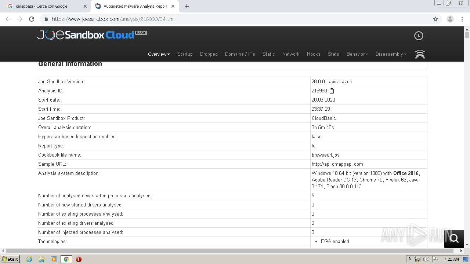Select the Report type value full
The image size is (470, 264).
click(314, 146)
